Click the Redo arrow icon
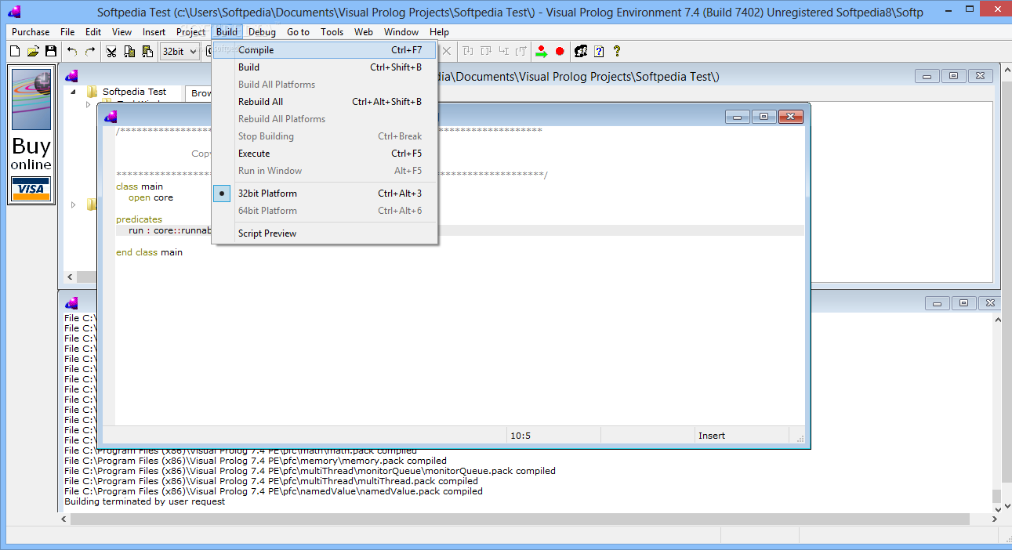 click(x=90, y=51)
